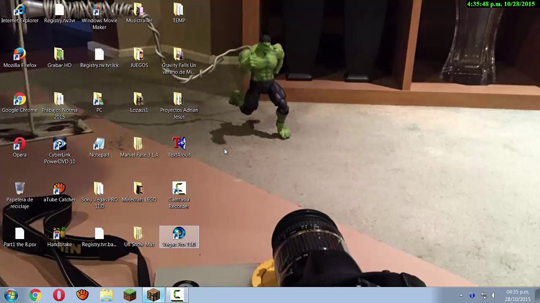Select the Notepad desktop shortcut
The image size is (540, 303).
(99, 147)
